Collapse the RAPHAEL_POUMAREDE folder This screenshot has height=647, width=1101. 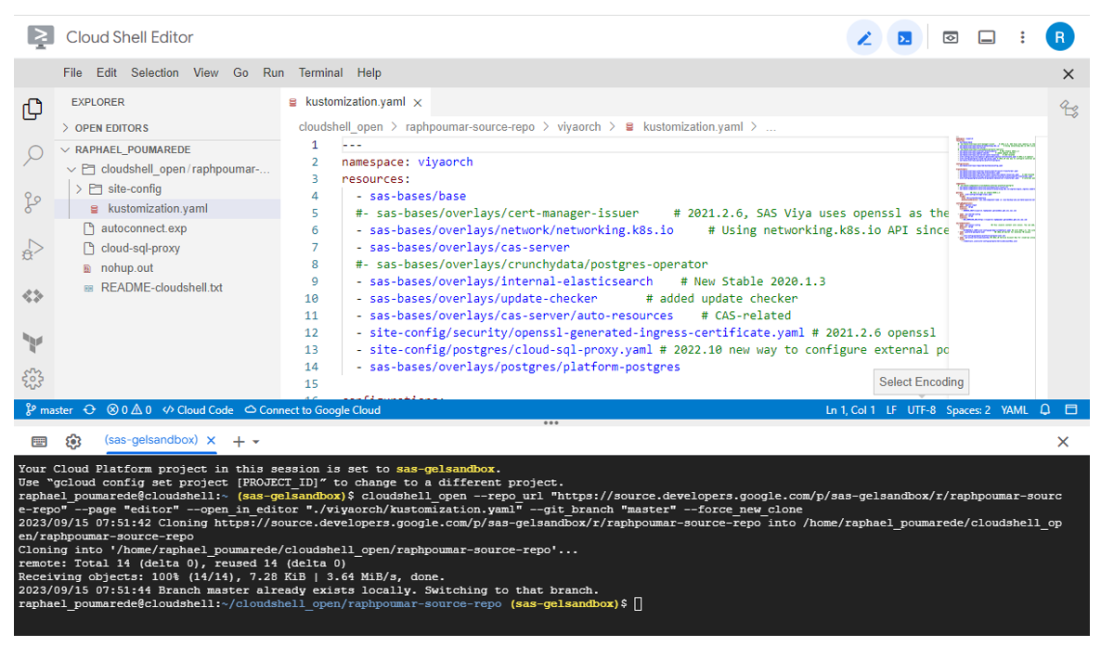click(65, 149)
